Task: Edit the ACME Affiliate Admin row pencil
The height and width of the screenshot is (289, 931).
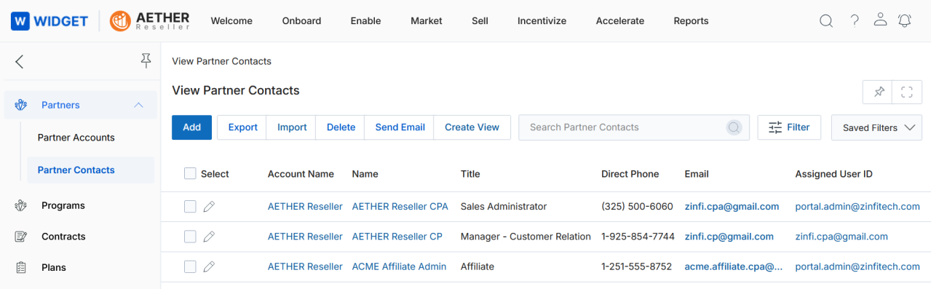Action: point(209,266)
